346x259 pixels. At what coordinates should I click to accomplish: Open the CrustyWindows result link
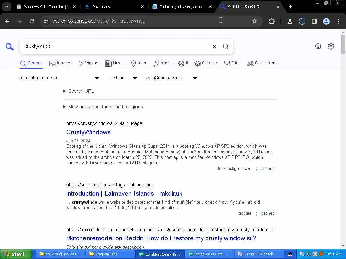89,132
